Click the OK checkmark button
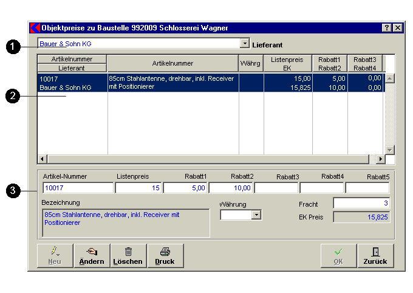 [x=338, y=255]
